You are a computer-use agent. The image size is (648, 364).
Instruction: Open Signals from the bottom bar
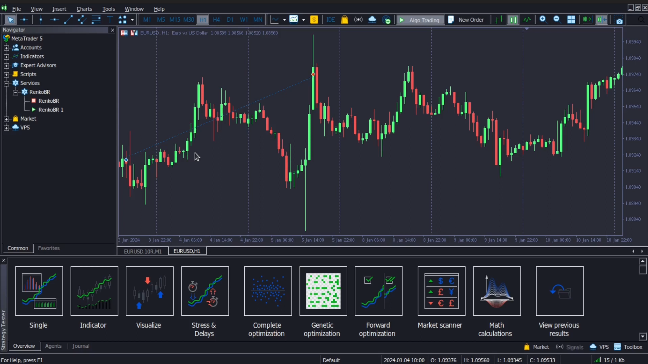pyautogui.click(x=570, y=347)
